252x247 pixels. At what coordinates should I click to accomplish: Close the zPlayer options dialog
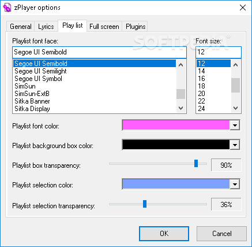pyautogui.click(x=243, y=8)
